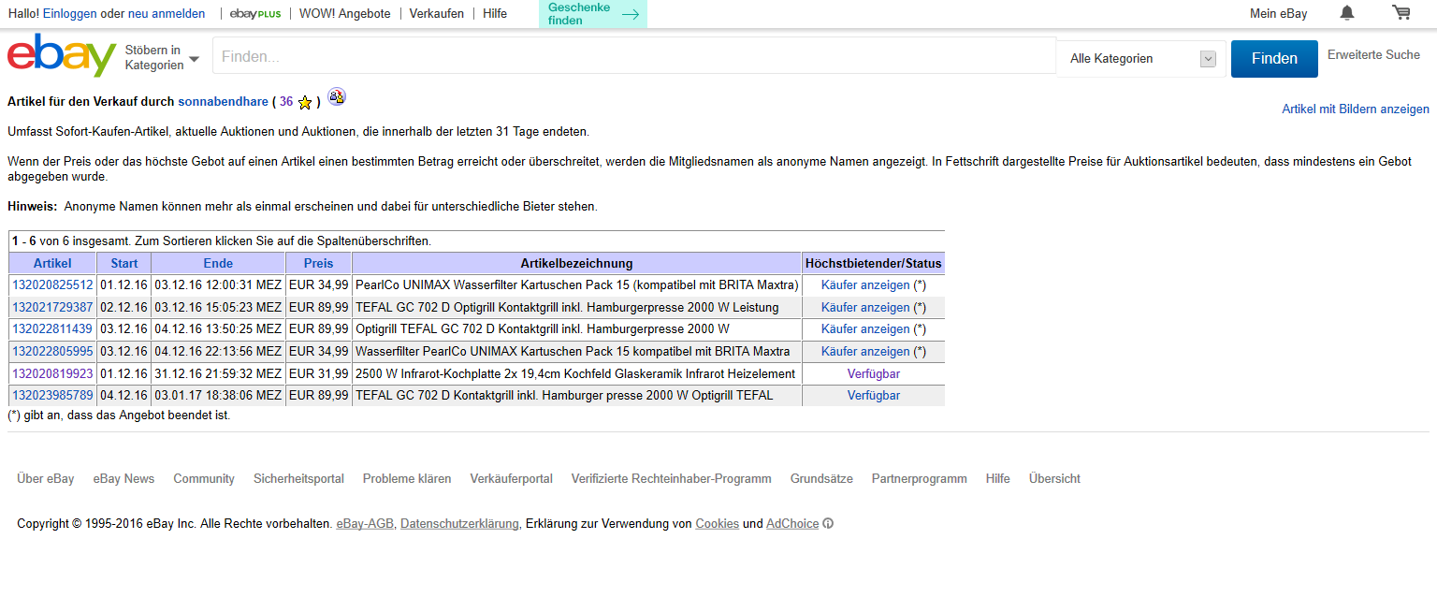
Task: Sort by the Artikel column header
Action: tap(52, 263)
